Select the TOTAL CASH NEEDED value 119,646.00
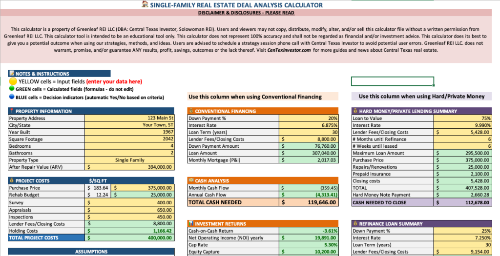The height and width of the screenshot is (256, 500). [x=309, y=202]
